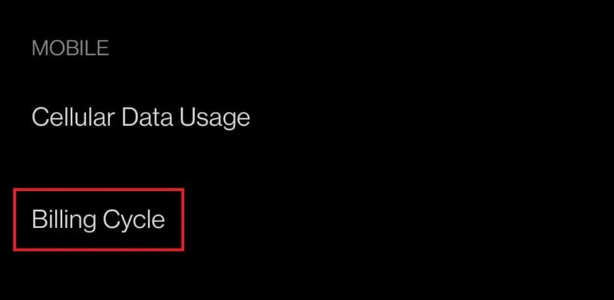Go to Cellular Data Usage settings

tap(141, 117)
